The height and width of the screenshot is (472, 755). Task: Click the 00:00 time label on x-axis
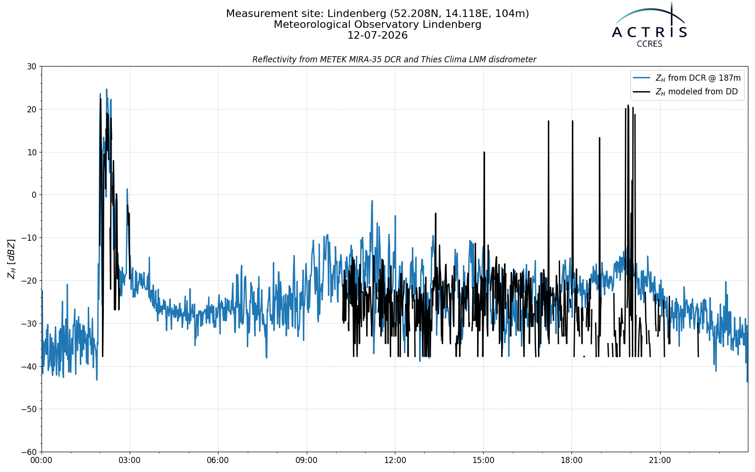click(42, 461)
